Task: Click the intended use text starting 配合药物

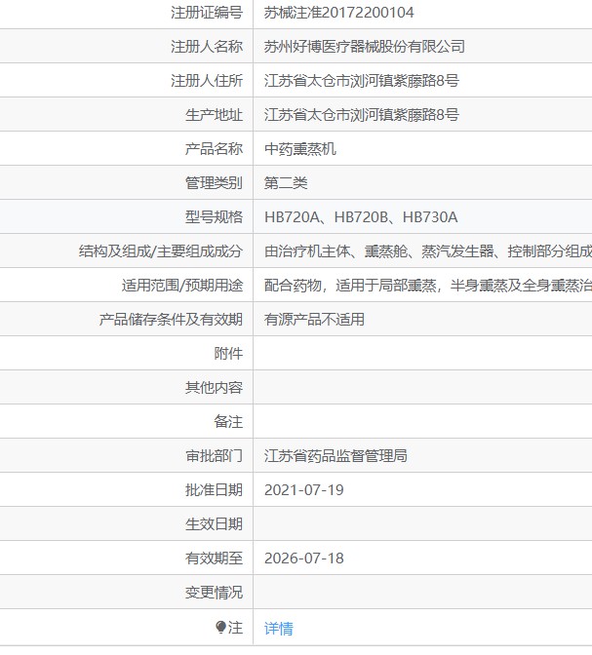Action: pyautogui.click(x=428, y=286)
